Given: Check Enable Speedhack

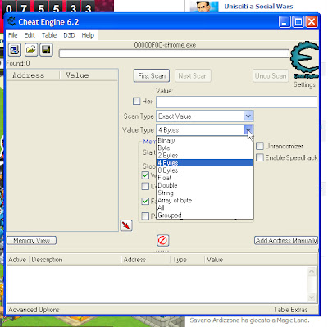Looking at the screenshot, I should (260, 157).
